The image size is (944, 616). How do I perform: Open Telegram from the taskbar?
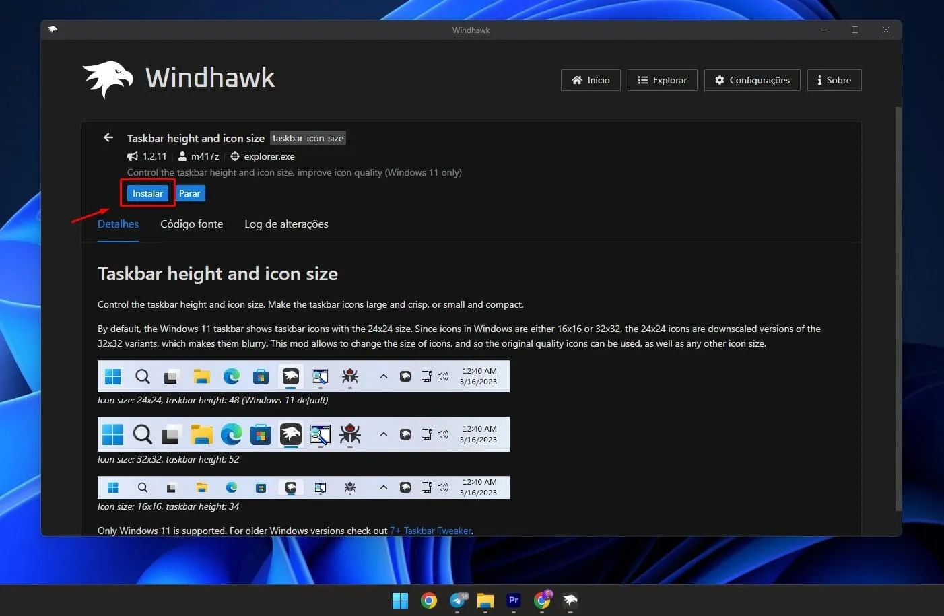(458, 601)
